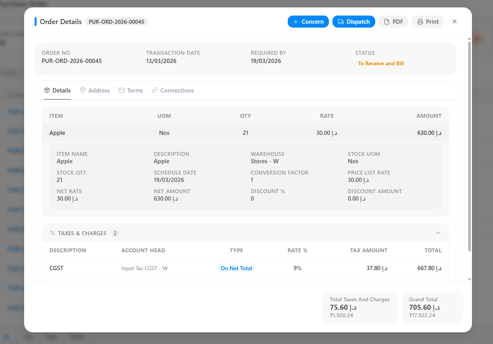Click the scrollbar's up arrow
The width and height of the screenshot is (493, 344).
click(x=469, y=38)
